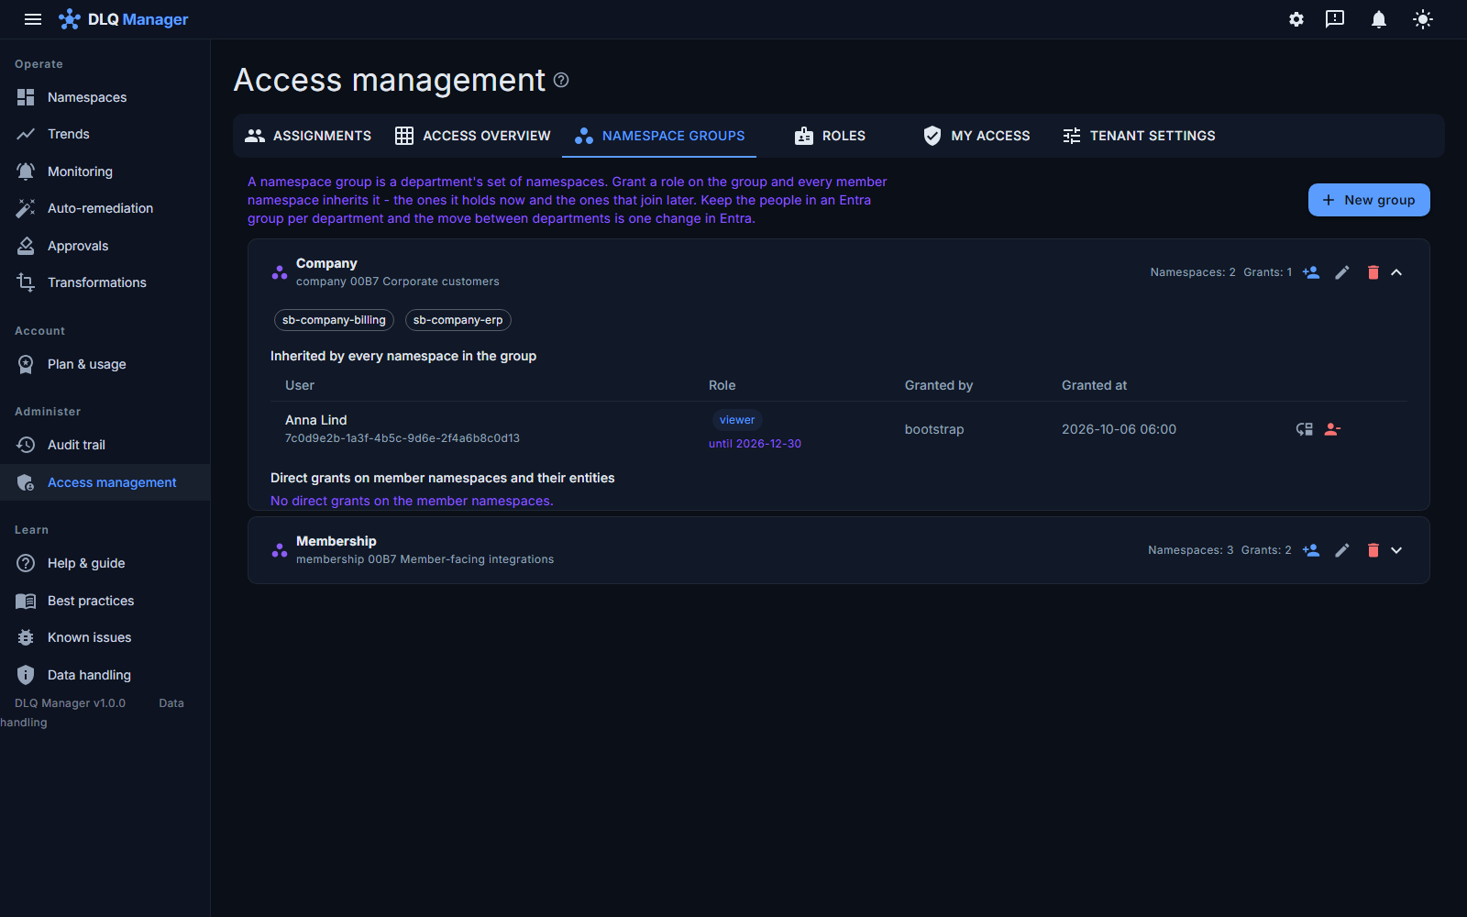Open the feedback icon in top bar
1467x917 pixels.
[1335, 19]
